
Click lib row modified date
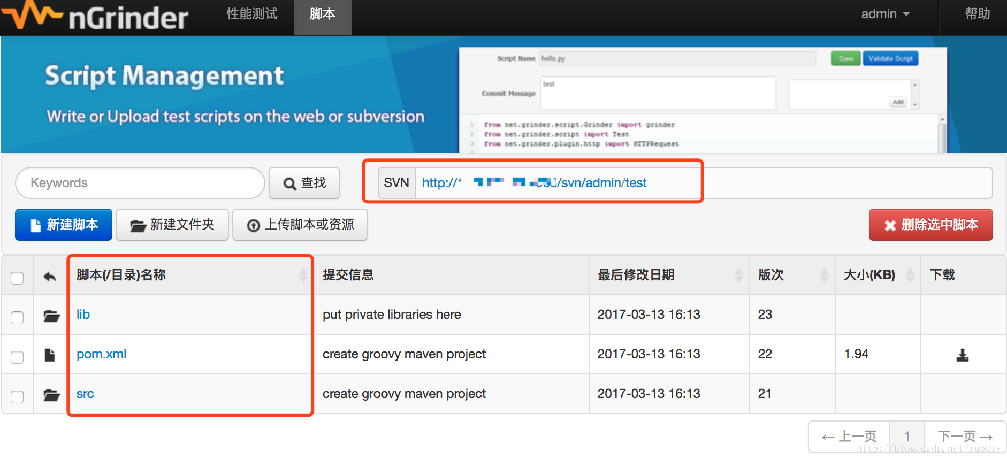(x=649, y=315)
